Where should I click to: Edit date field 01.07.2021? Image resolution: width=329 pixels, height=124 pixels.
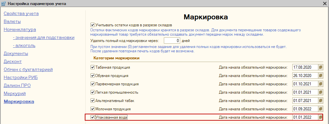[305, 101]
